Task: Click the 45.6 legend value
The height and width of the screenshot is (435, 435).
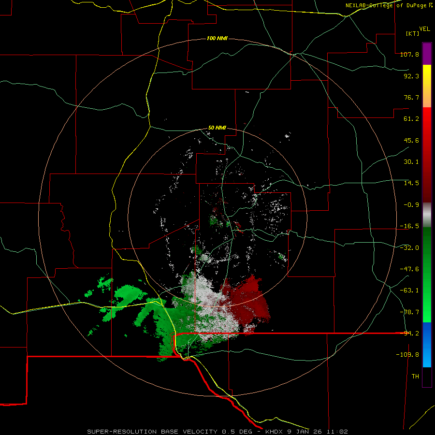Action: point(411,140)
